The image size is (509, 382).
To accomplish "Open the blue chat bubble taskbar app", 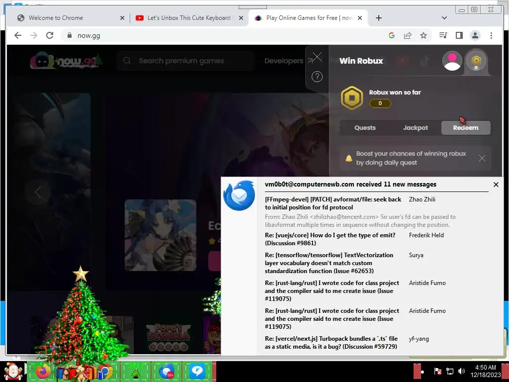I will click(x=197, y=372).
